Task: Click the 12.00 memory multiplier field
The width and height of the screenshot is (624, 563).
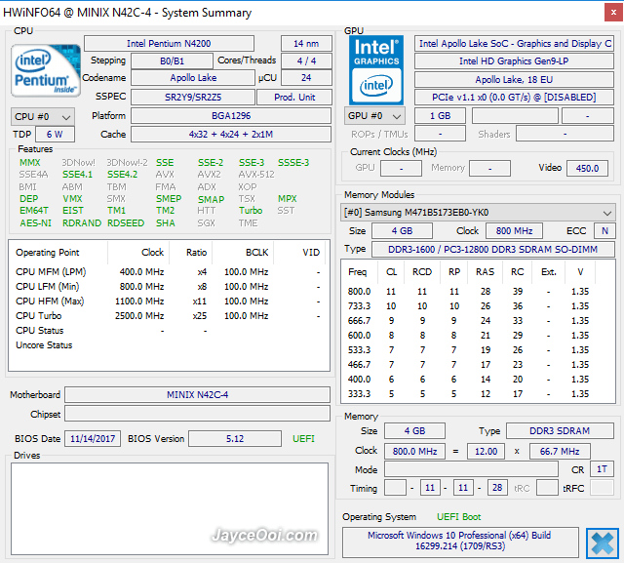Action: tap(486, 451)
